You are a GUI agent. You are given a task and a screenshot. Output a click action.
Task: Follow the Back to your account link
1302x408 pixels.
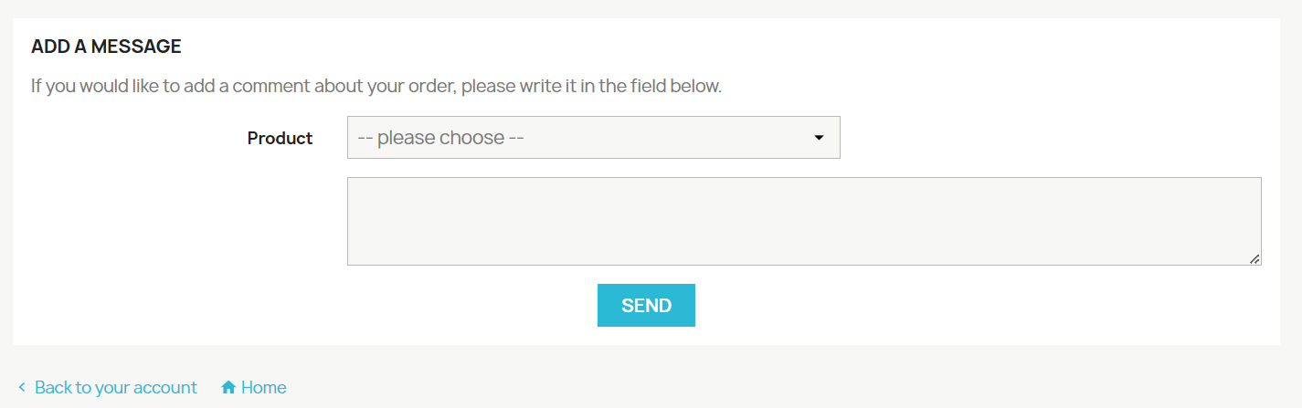coord(116,388)
